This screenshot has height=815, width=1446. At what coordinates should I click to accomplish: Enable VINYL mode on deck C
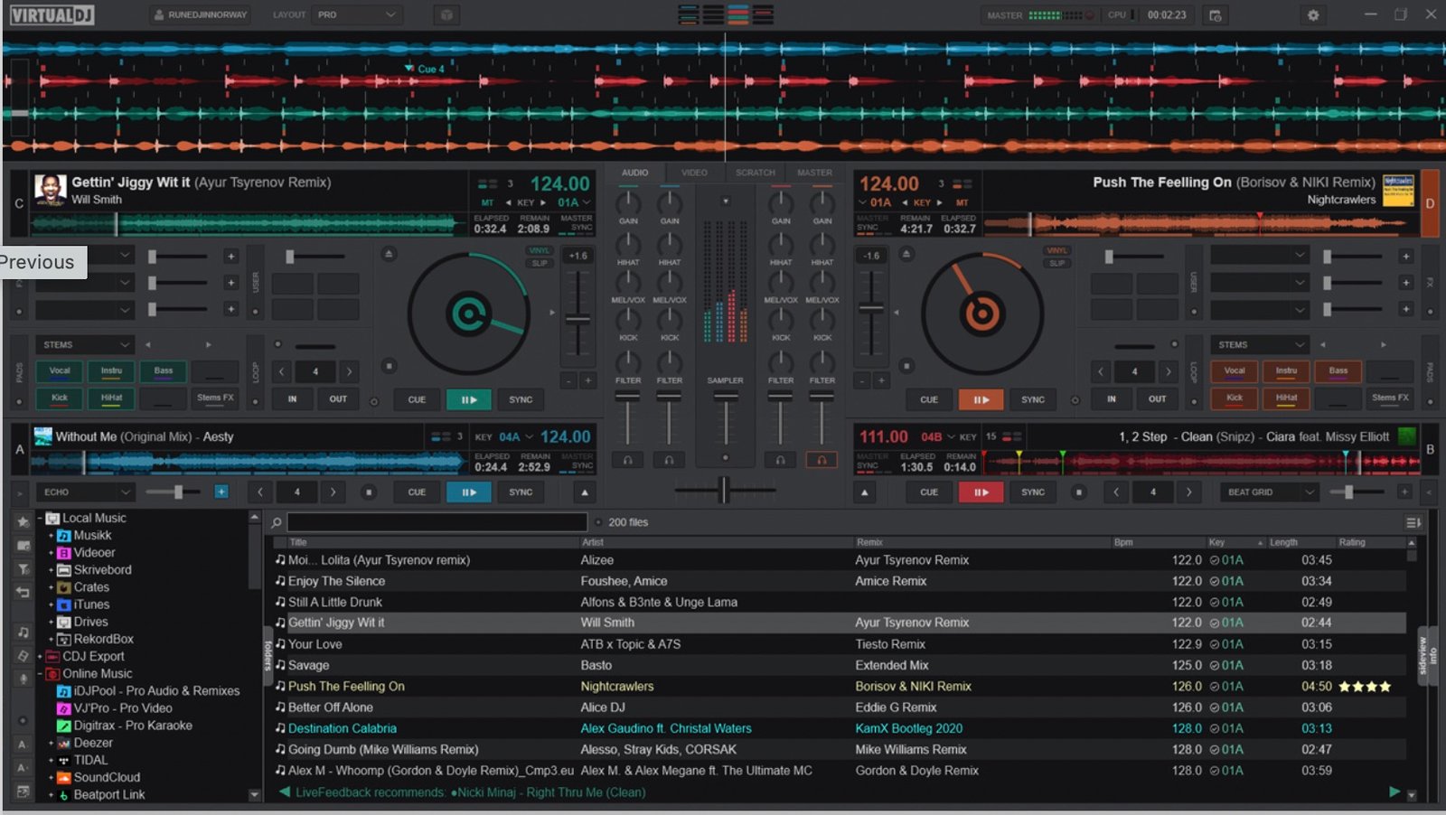[x=540, y=250]
